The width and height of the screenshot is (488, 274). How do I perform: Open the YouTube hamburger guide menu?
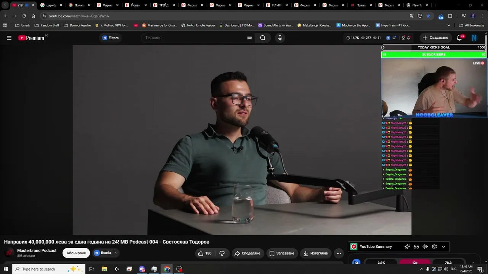(x=9, y=38)
